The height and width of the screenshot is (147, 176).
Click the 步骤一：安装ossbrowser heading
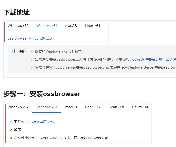pyautogui.click(x=42, y=94)
